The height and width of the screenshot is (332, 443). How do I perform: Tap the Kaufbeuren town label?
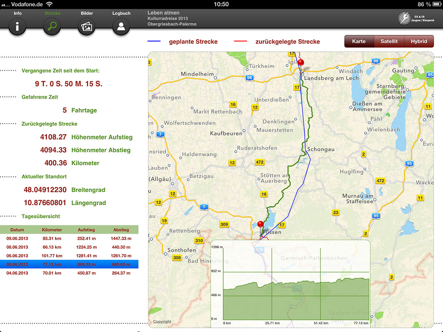click(226, 133)
